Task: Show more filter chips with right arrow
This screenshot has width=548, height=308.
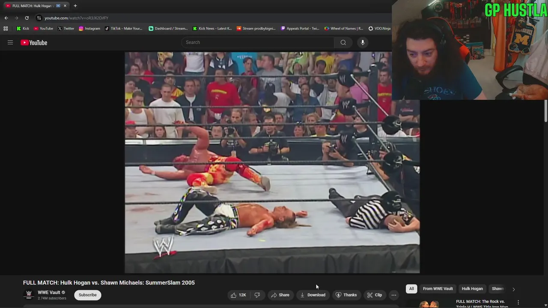Action: pos(514,289)
